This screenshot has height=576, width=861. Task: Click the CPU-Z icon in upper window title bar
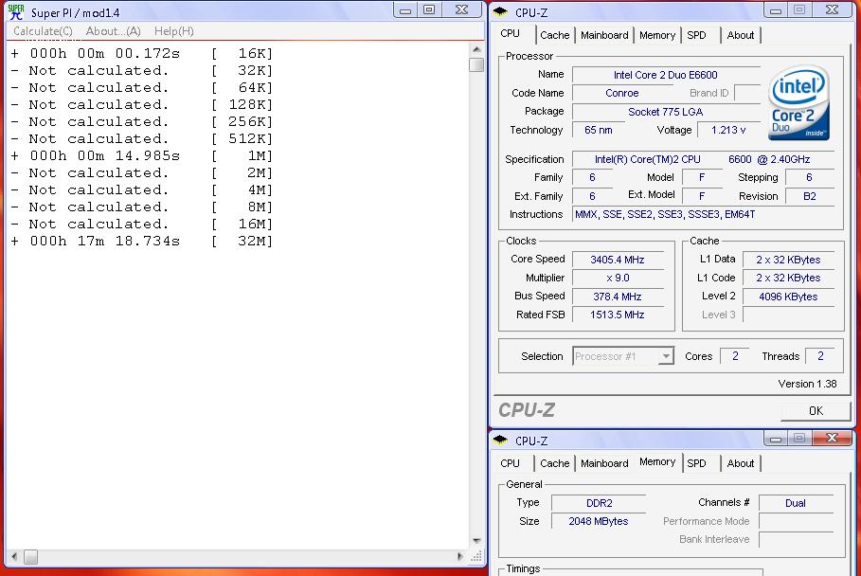[500, 11]
